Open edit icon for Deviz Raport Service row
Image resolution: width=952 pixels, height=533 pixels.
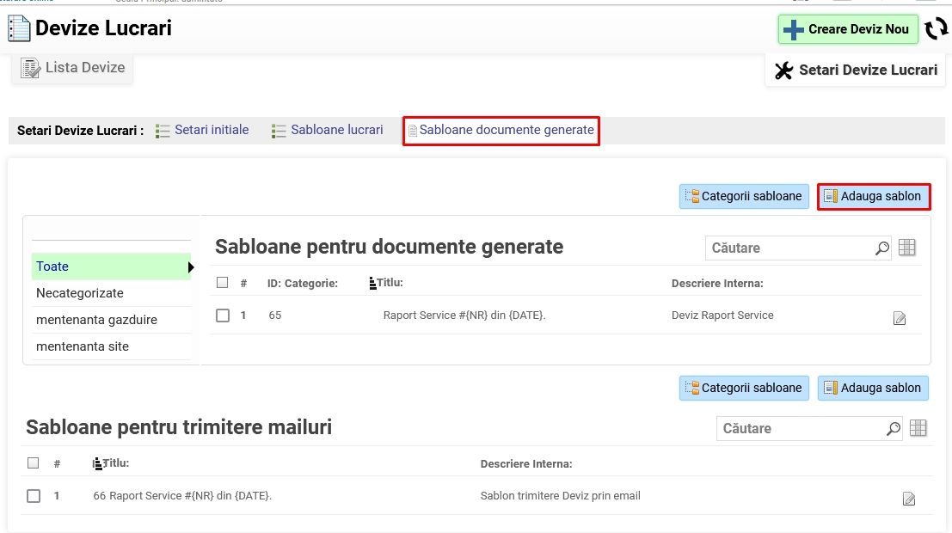point(900,318)
